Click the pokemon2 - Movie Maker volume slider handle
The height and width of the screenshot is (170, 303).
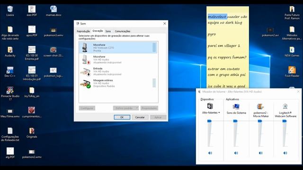pyautogui.click(x=260, y=121)
